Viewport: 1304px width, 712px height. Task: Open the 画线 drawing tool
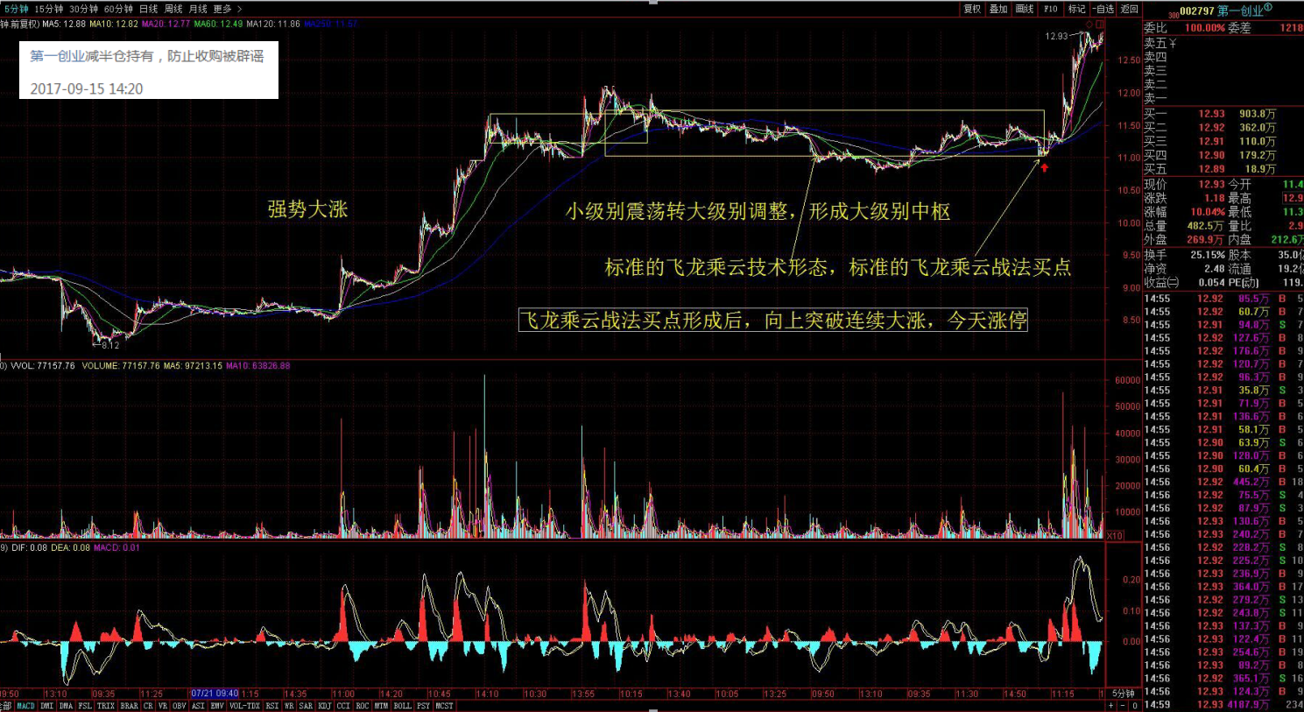click(x=1025, y=9)
